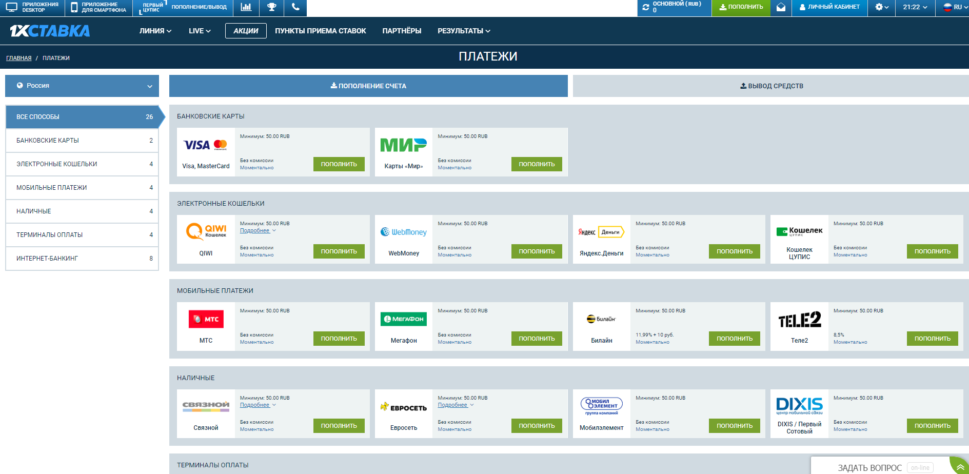
Task: Select the Теле2 logo
Action: click(799, 320)
